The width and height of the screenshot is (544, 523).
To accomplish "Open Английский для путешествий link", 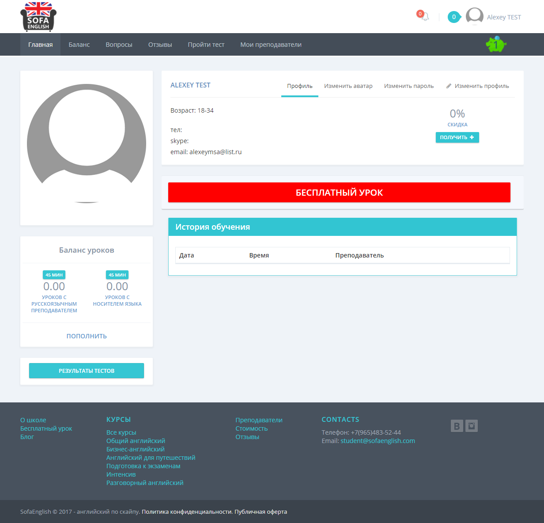I will (x=151, y=458).
